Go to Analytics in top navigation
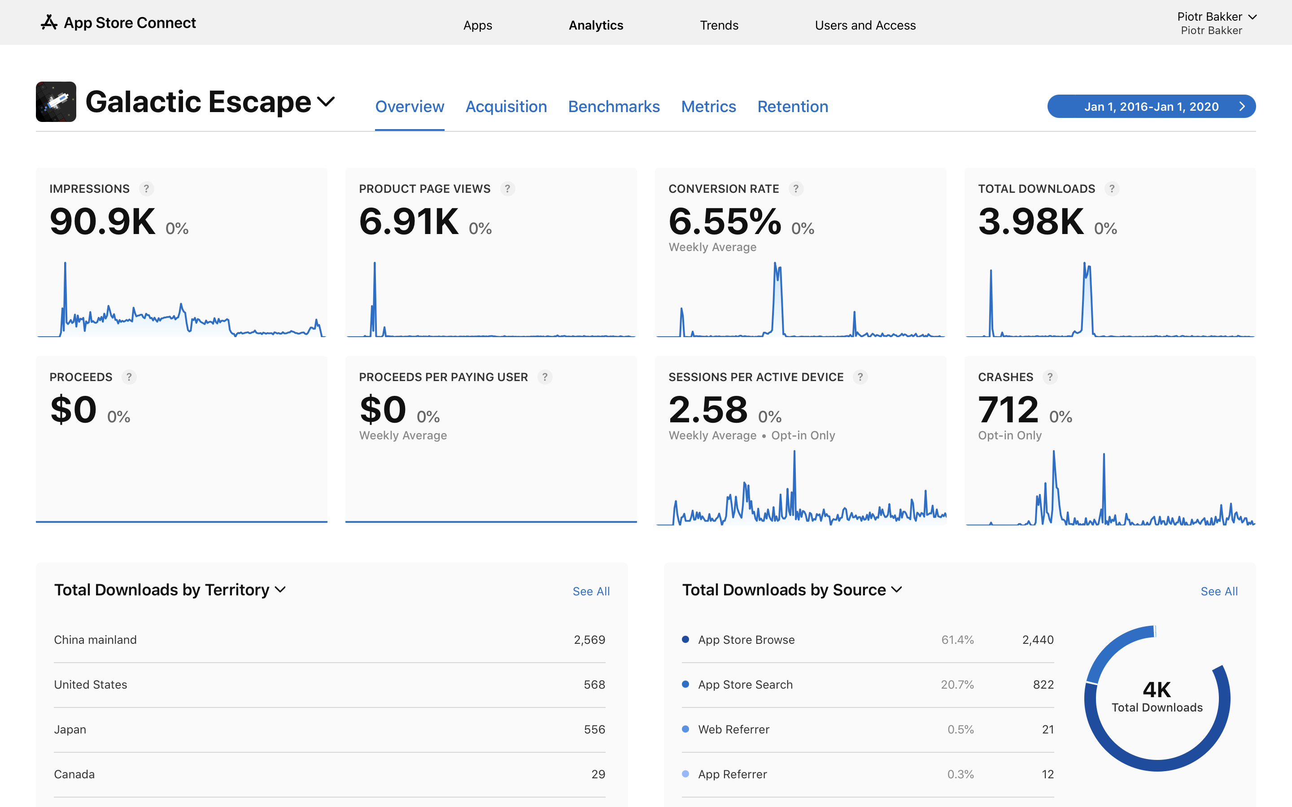The width and height of the screenshot is (1292, 807). click(x=596, y=25)
